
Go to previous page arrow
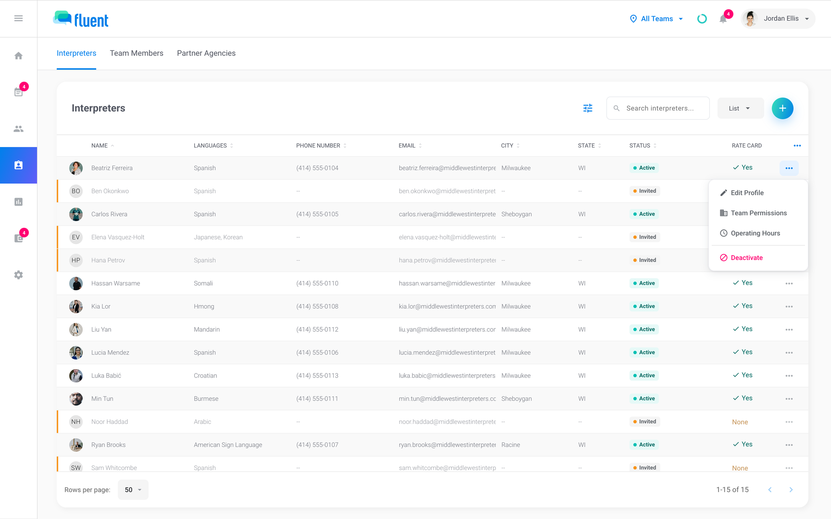click(770, 490)
